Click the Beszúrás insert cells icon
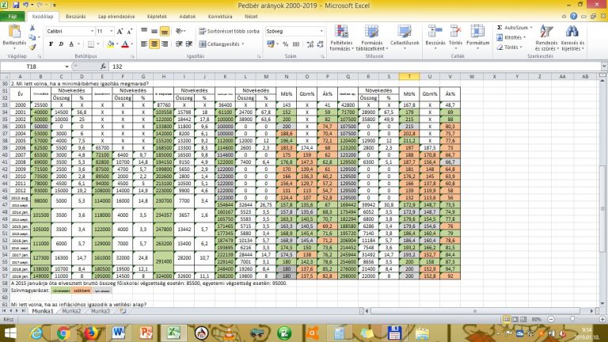The width and height of the screenshot is (608, 342). click(435, 36)
